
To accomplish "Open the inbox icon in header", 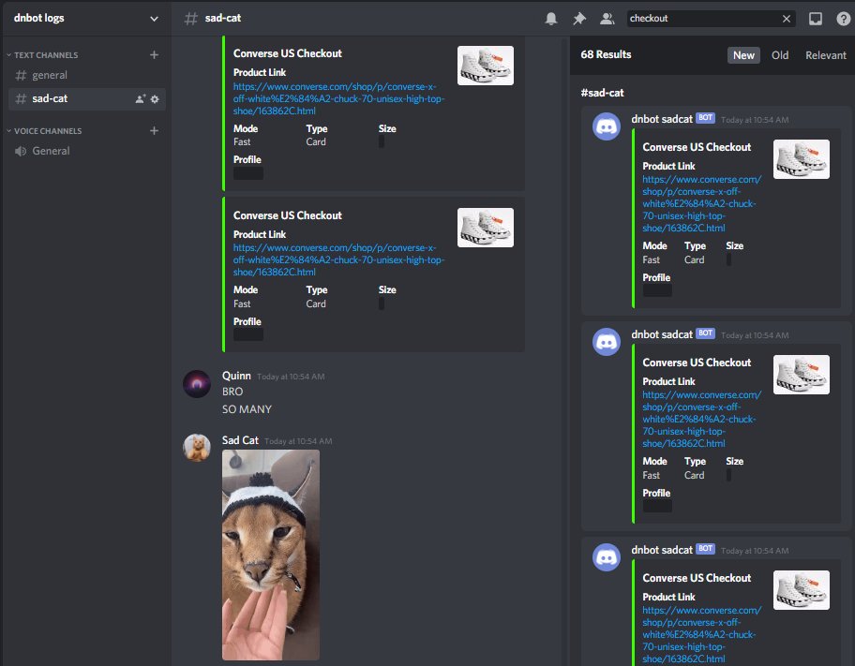I will click(x=816, y=19).
